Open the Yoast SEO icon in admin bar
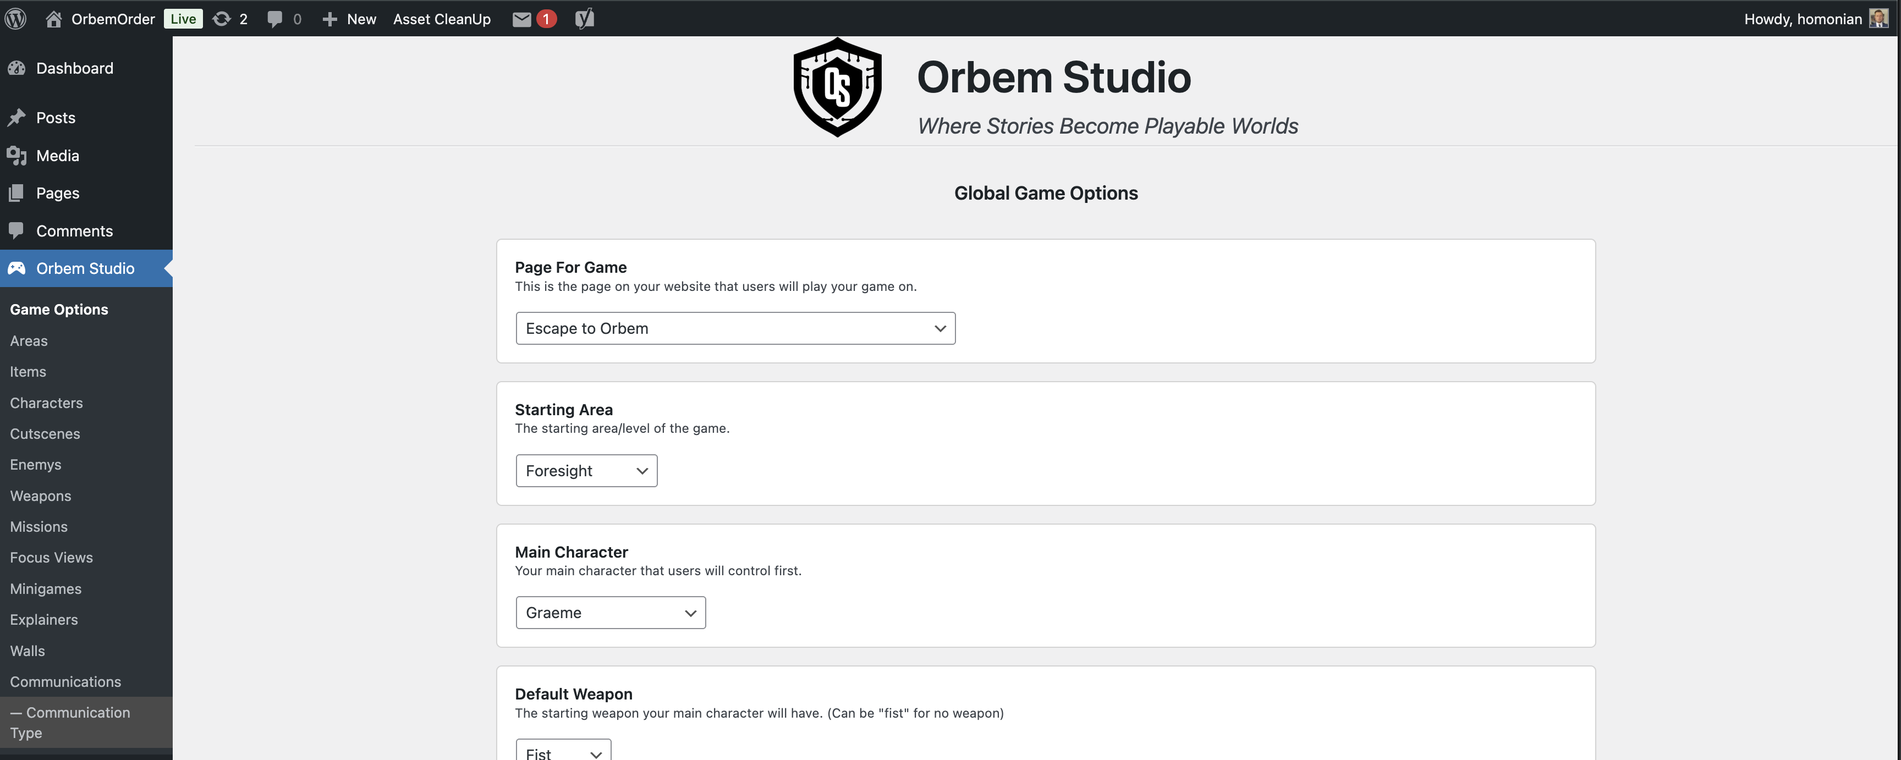Screen dimensions: 1901x760 [584, 19]
